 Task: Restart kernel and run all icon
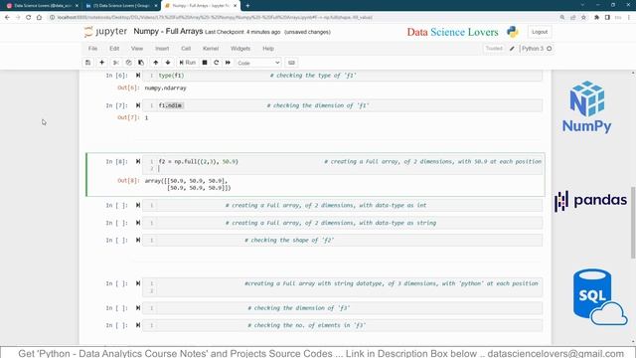[x=228, y=63]
